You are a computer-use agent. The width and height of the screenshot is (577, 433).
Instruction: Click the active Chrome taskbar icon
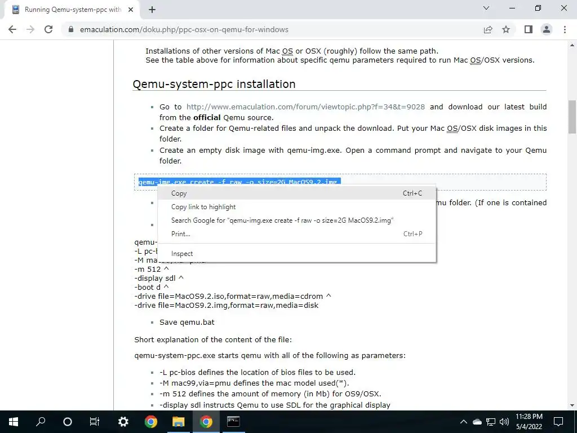(206, 422)
